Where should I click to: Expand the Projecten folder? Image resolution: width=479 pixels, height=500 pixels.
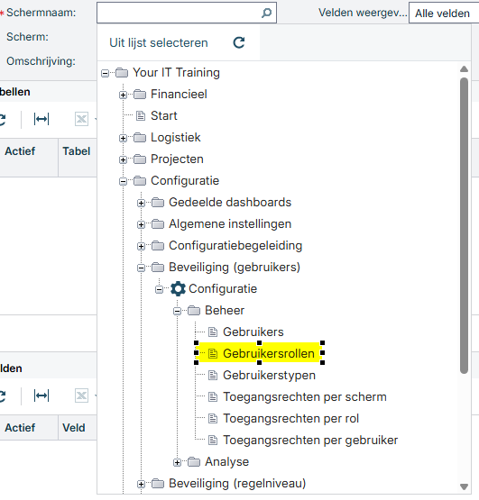point(123,160)
